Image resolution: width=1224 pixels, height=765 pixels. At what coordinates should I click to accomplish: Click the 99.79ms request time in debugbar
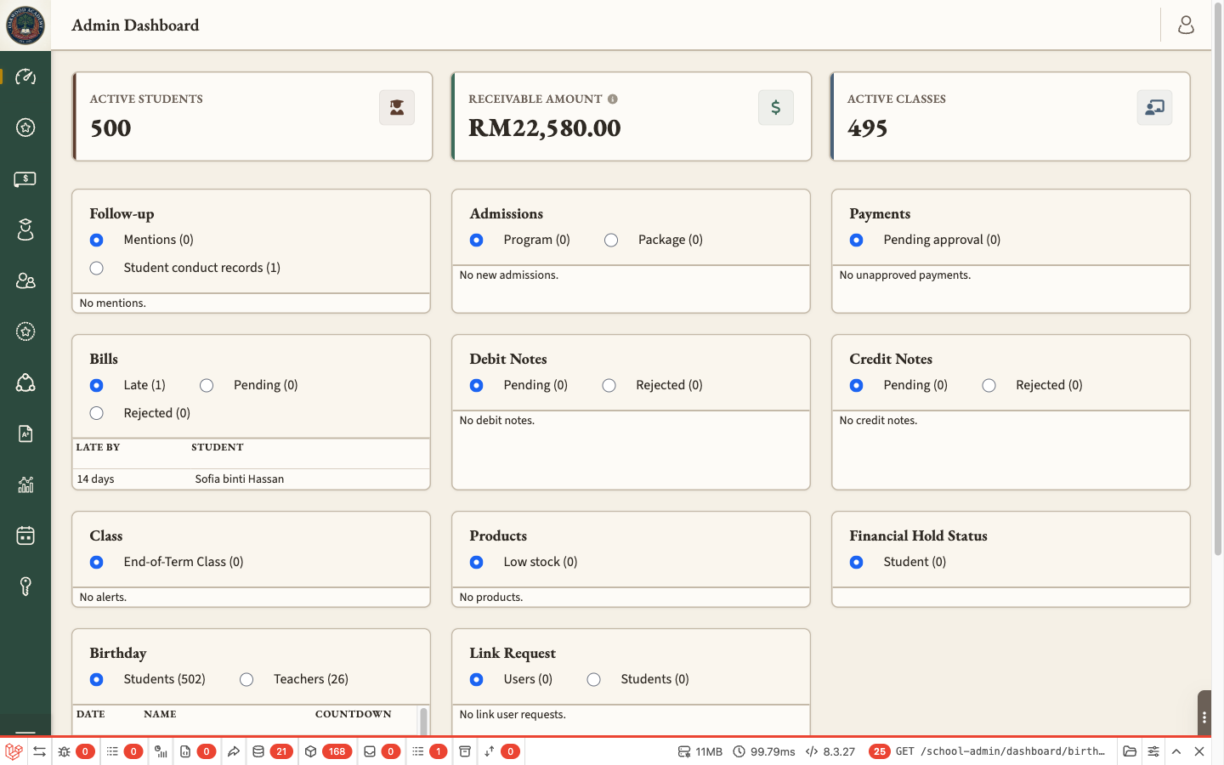coord(764,751)
